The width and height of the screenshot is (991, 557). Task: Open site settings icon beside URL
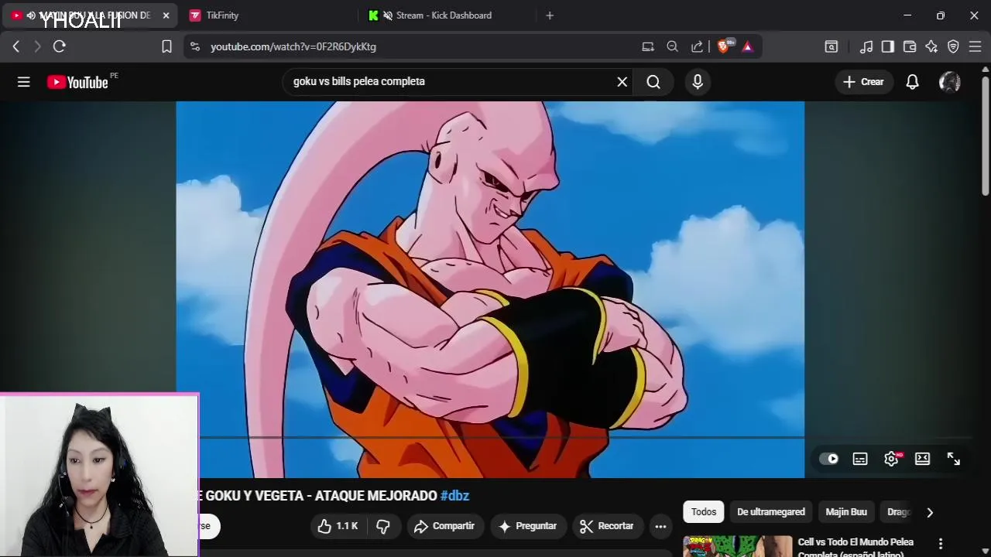point(194,46)
